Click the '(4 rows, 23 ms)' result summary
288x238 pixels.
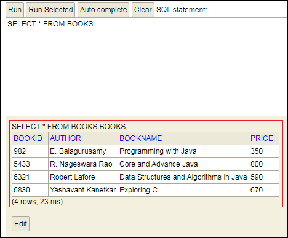click(37, 202)
